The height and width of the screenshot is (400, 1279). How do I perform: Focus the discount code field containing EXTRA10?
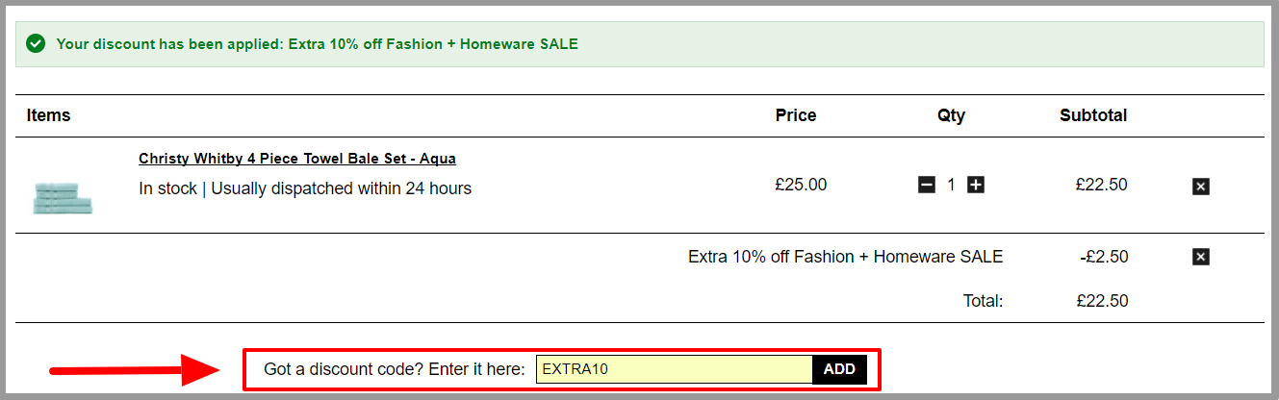[x=675, y=369]
